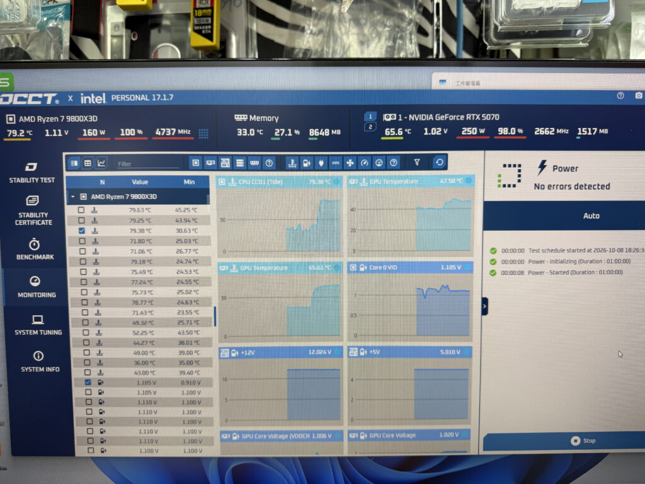This screenshot has height=484, width=645.
Task: Toggle the motherboard hardware filter icon
Action: (225, 163)
